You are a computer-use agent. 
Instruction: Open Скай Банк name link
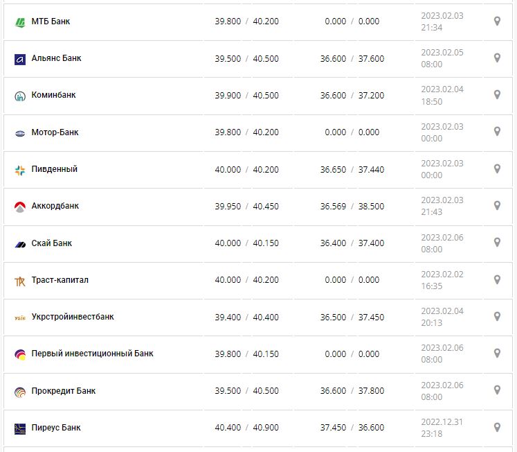click(x=52, y=243)
